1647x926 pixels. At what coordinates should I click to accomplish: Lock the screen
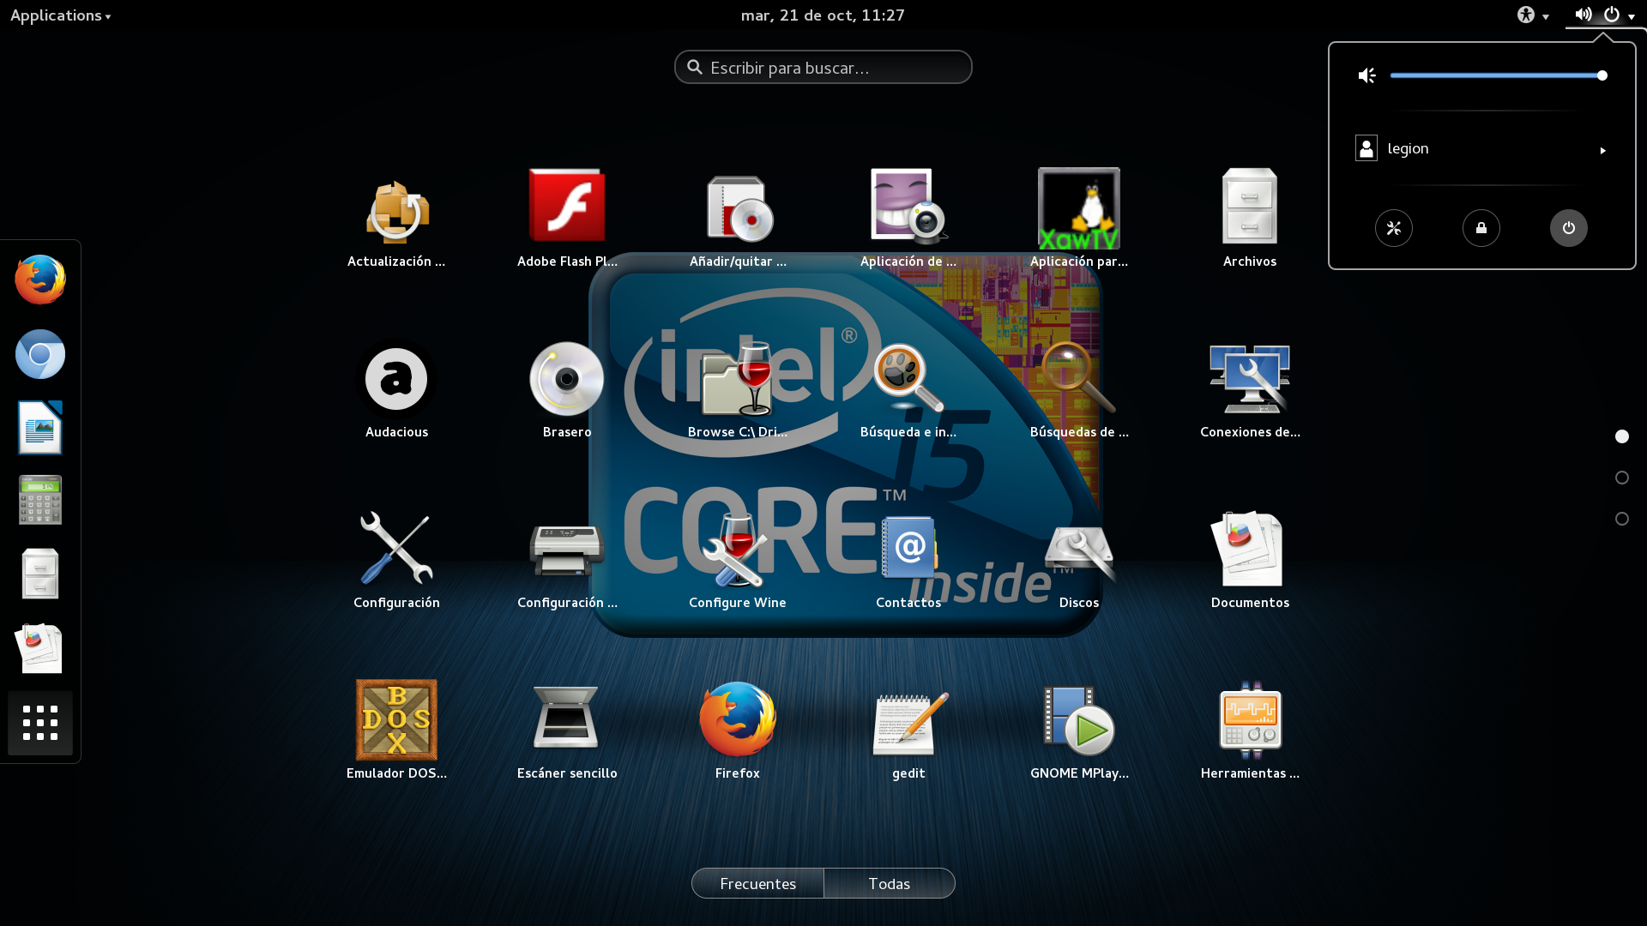click(1481, 228)
